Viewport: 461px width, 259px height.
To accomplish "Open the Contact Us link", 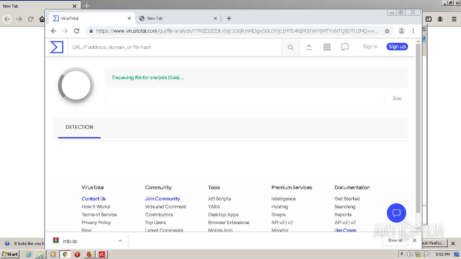I will 94,199.
